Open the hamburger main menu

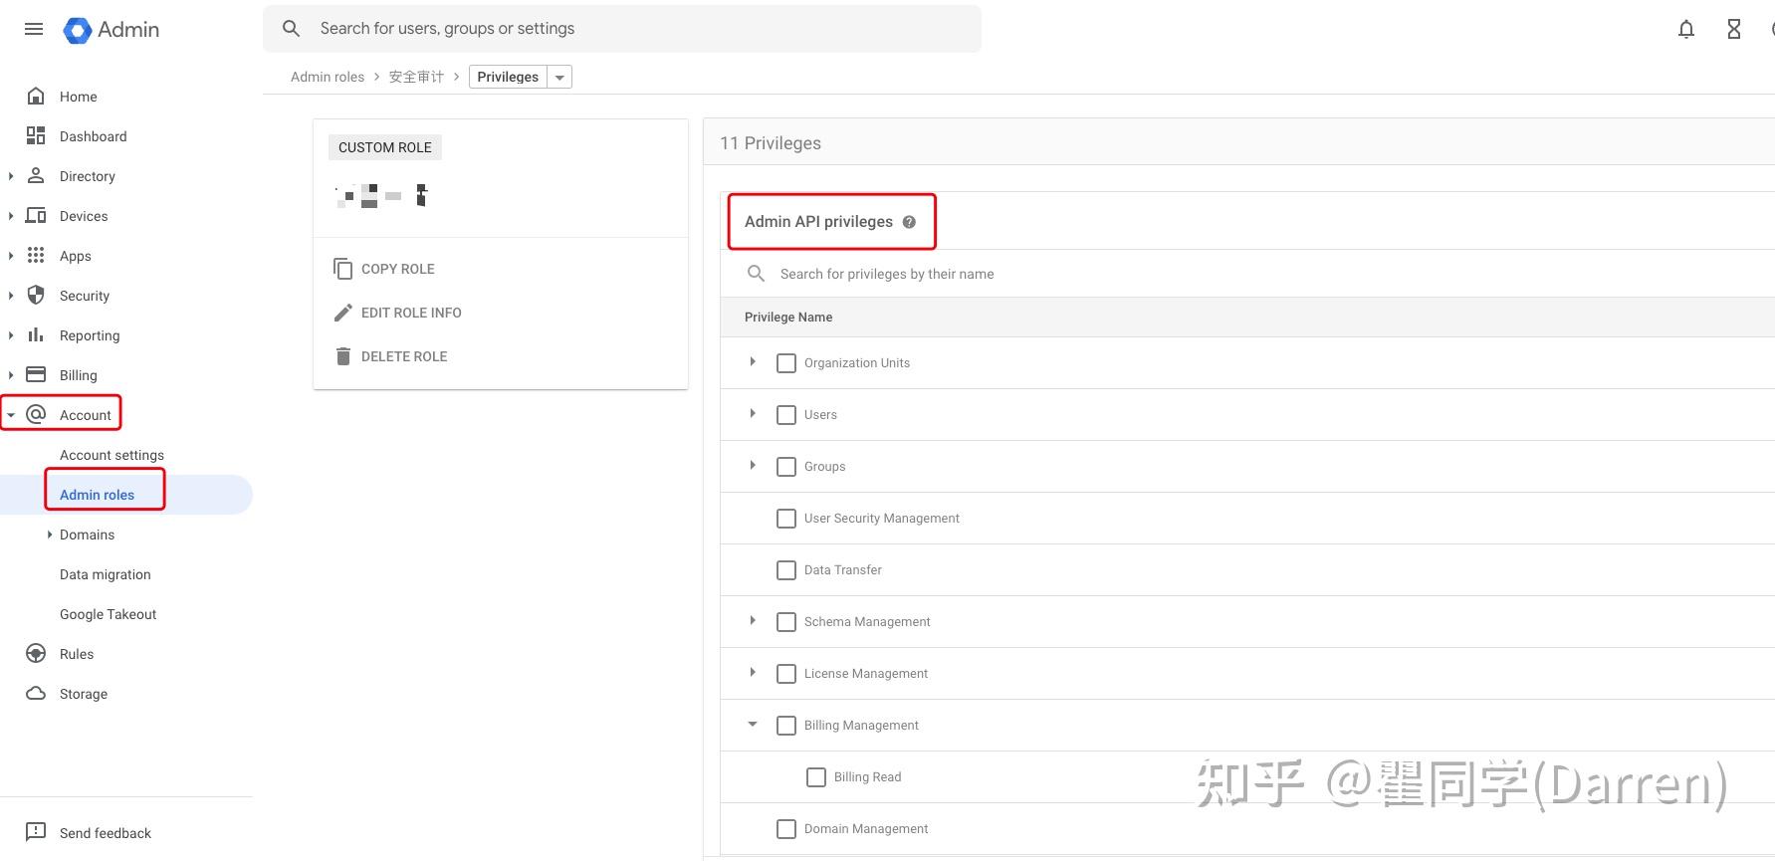34,29
